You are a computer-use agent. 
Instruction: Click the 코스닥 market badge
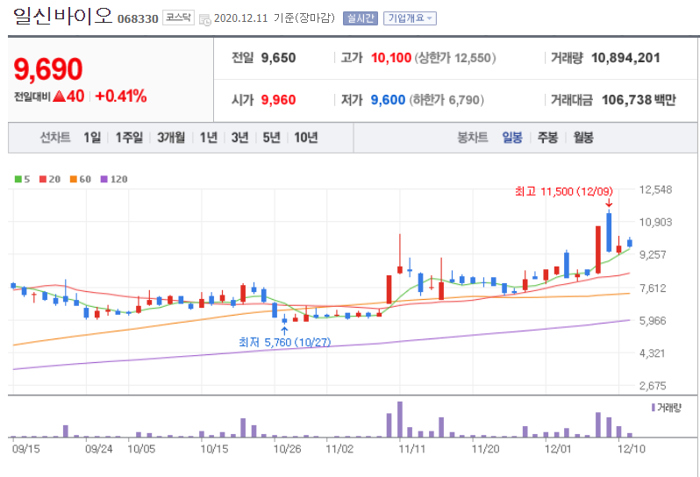[x=178, y=18]
